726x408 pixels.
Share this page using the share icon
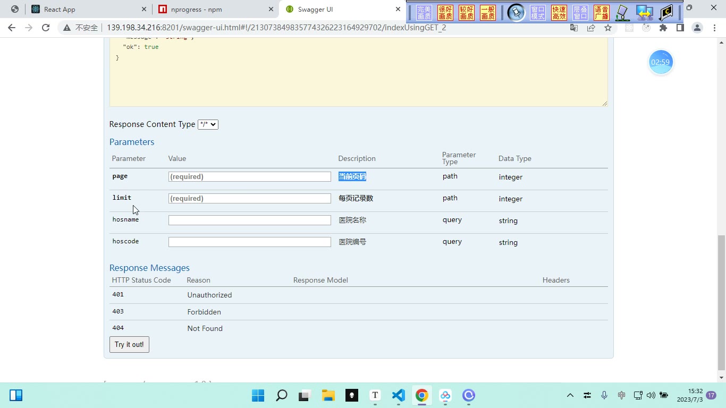(x=591, y=28)
